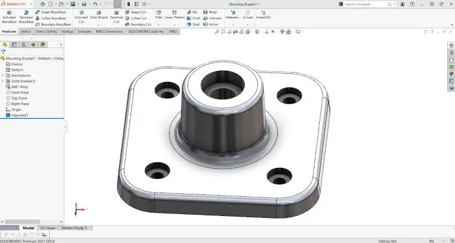Open the DisplayManager appearance tab

tap(44, 44)
